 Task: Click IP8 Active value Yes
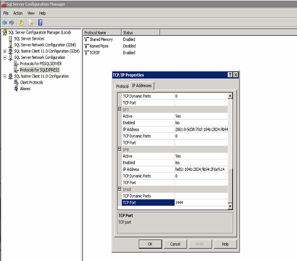[x=201, y=156]
